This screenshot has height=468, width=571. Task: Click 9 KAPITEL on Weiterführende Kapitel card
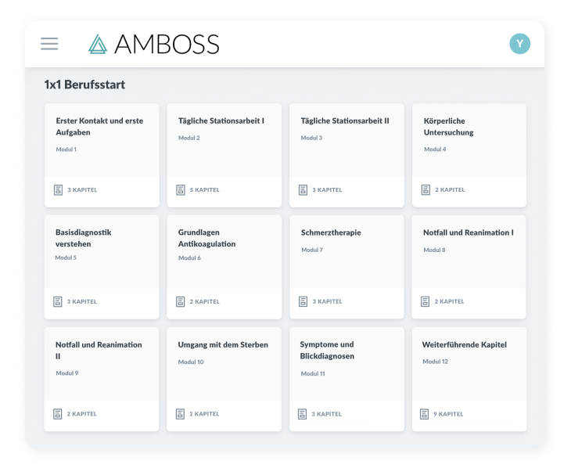448,414
